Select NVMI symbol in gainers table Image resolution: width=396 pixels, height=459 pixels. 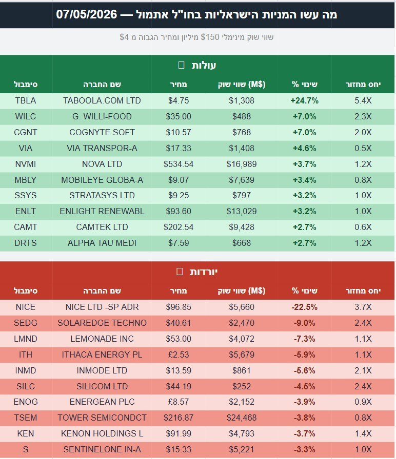click(x=26, y=164)
